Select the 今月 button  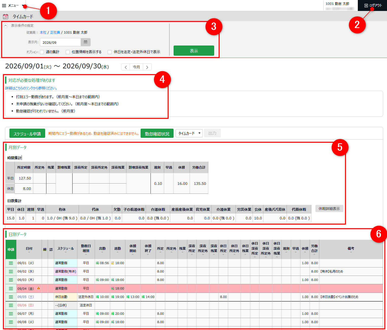pos(137,67)
